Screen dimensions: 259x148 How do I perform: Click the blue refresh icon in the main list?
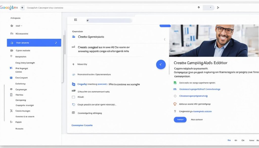tap(74, 104)
